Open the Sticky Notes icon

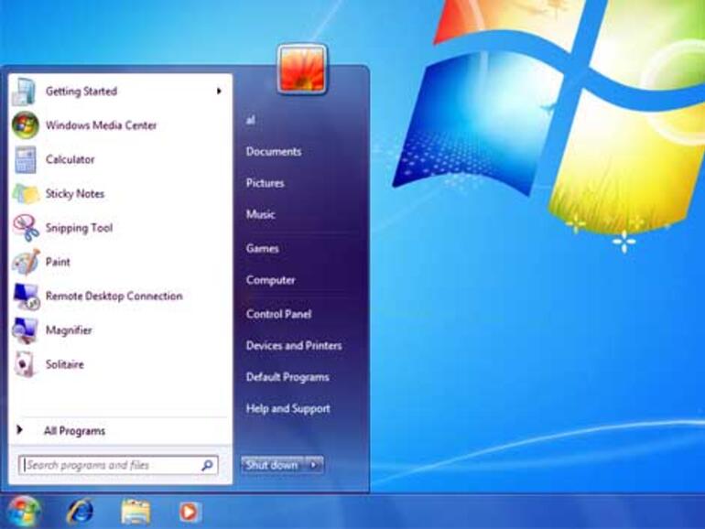26,194
